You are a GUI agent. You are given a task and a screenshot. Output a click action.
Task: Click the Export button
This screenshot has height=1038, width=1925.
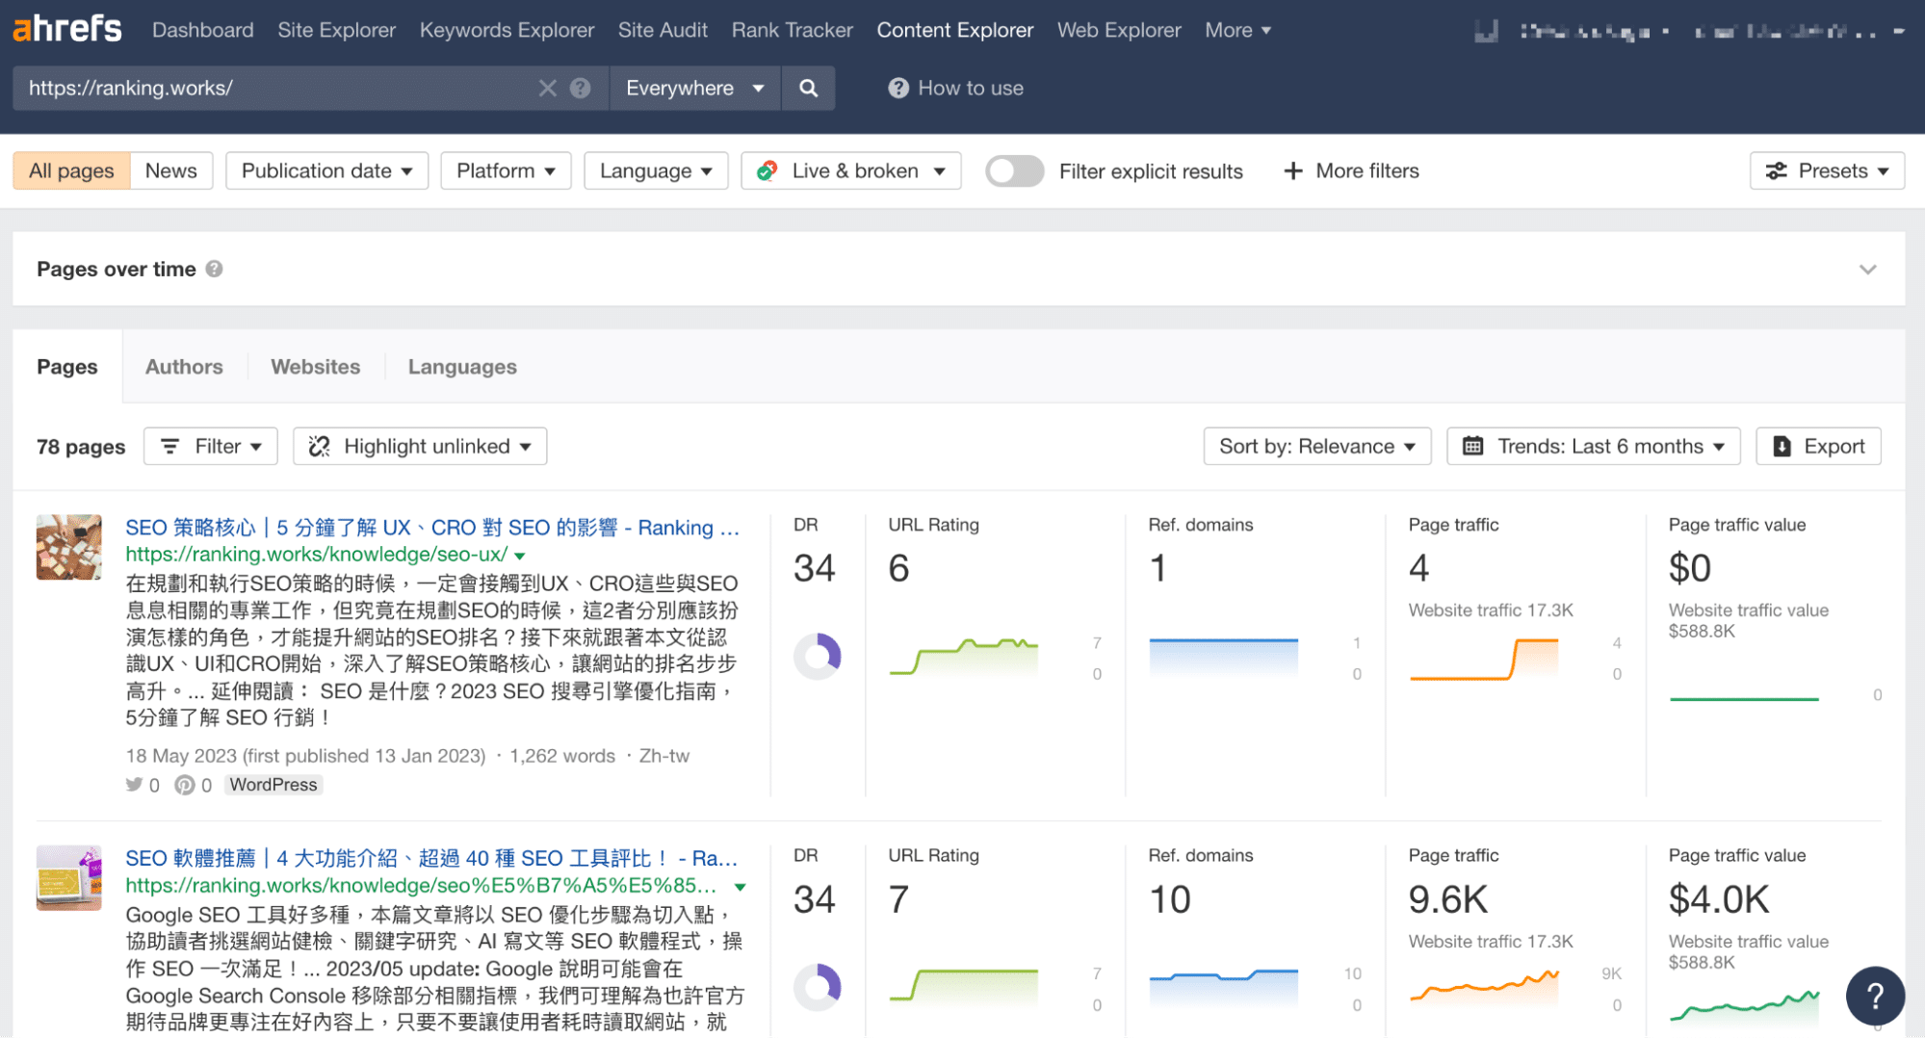(1818, 446)
